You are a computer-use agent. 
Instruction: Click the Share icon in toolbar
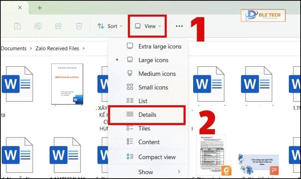(x=58, y=26)
